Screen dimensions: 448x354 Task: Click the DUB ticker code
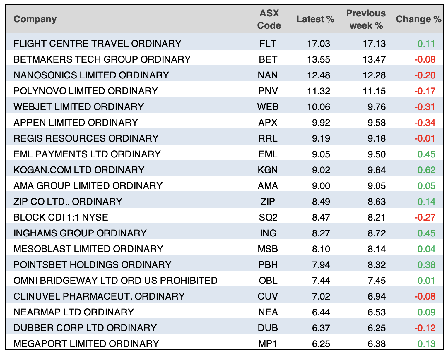pos(268,328)
